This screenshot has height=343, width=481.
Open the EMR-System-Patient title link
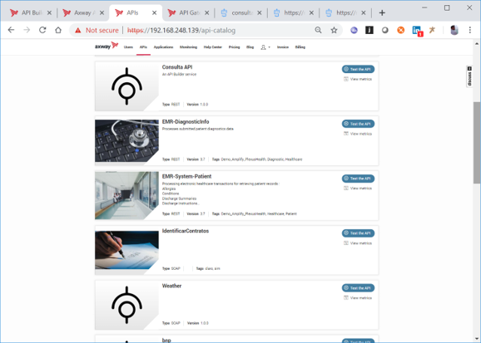(x=186, y=176)
